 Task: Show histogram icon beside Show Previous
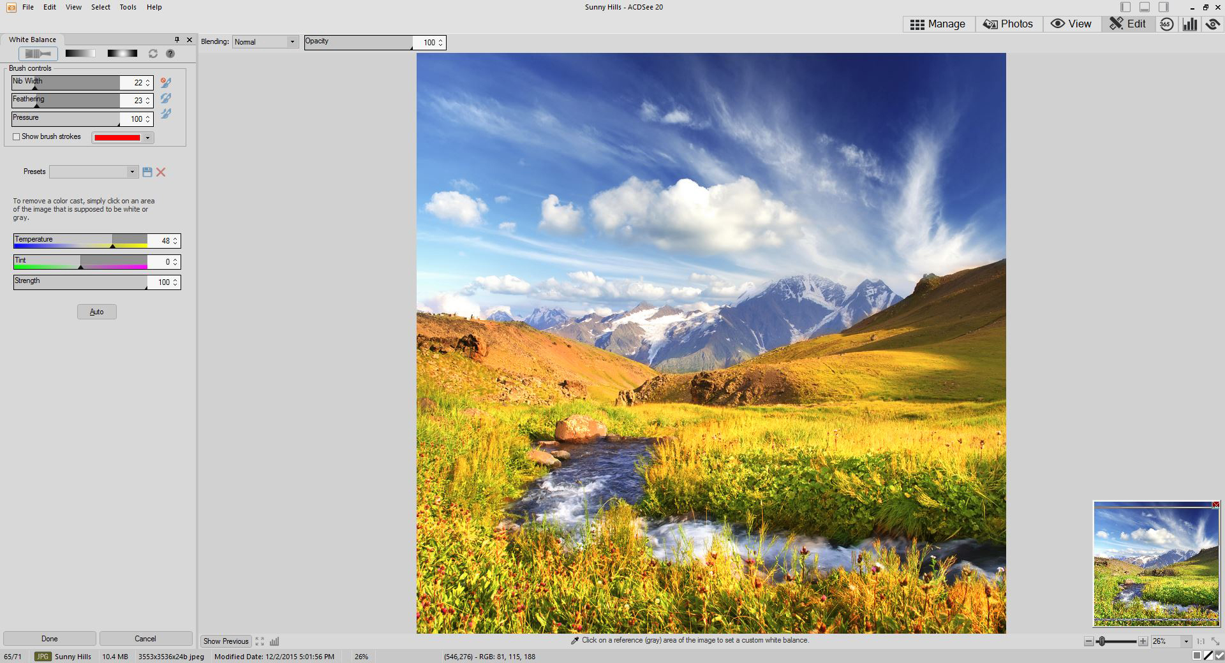tap(274, 641)
